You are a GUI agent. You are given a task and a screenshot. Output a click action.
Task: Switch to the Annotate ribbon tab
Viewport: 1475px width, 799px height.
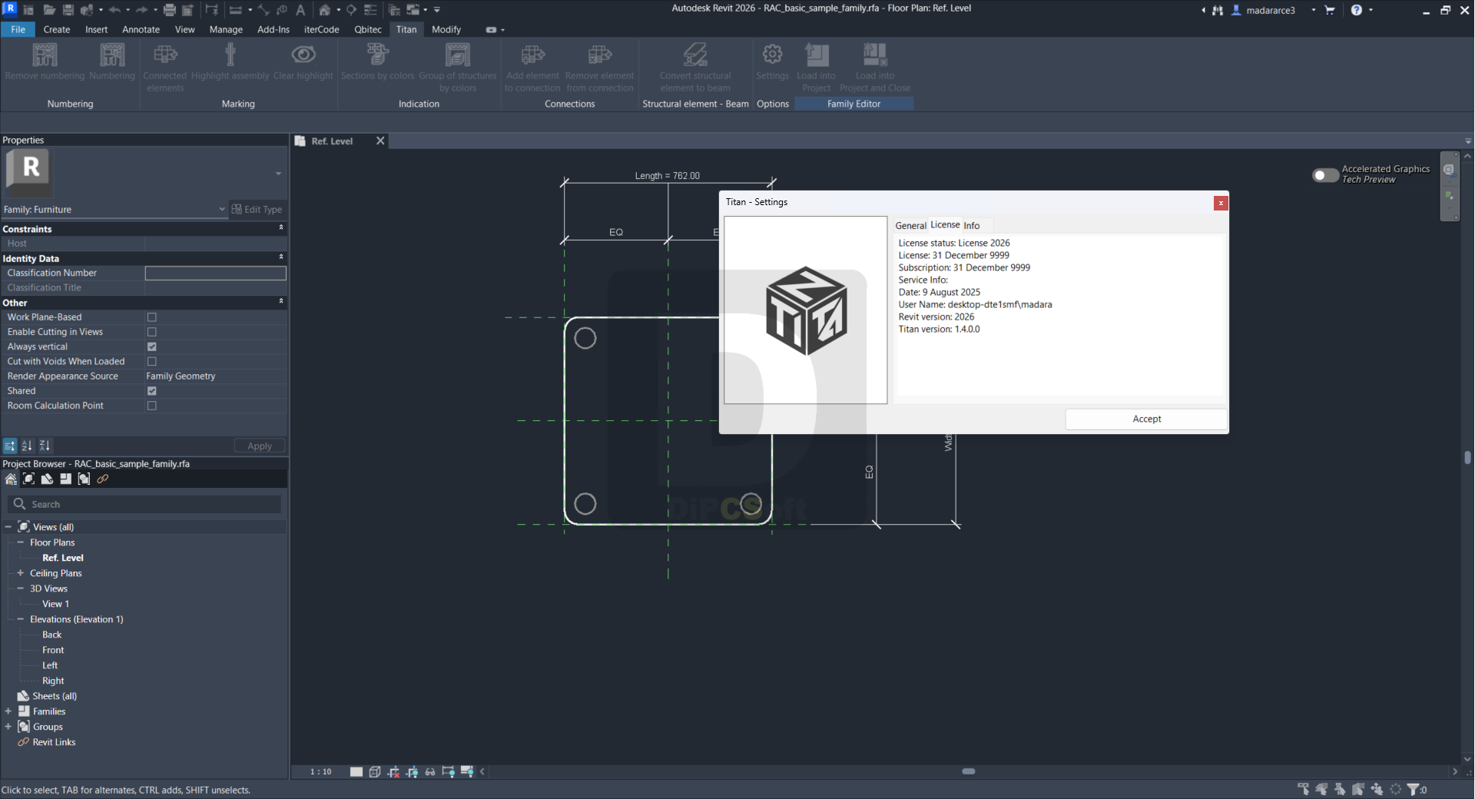(141, 29)
